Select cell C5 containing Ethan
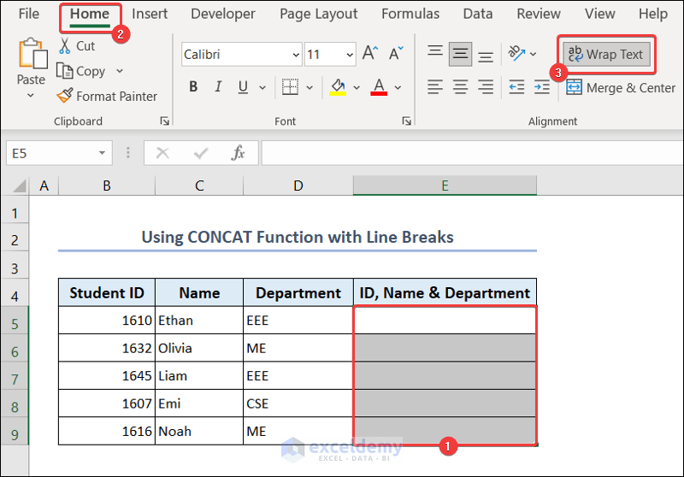 tap(199, 321)
